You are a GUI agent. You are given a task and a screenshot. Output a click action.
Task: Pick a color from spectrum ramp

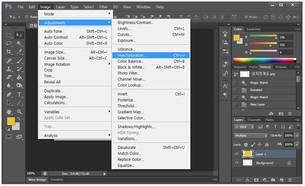pos(264,60)
